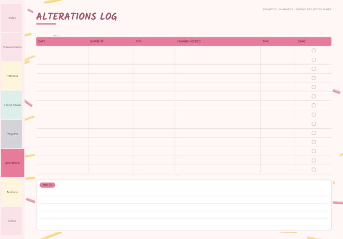
Task: Go to the Measurements tab
Action: tap(12, 47)
